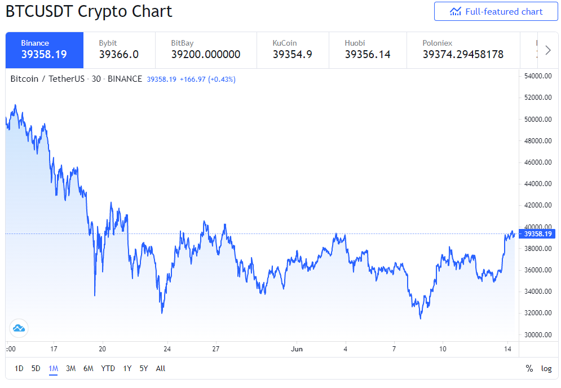Set the range to 1D

19,368
